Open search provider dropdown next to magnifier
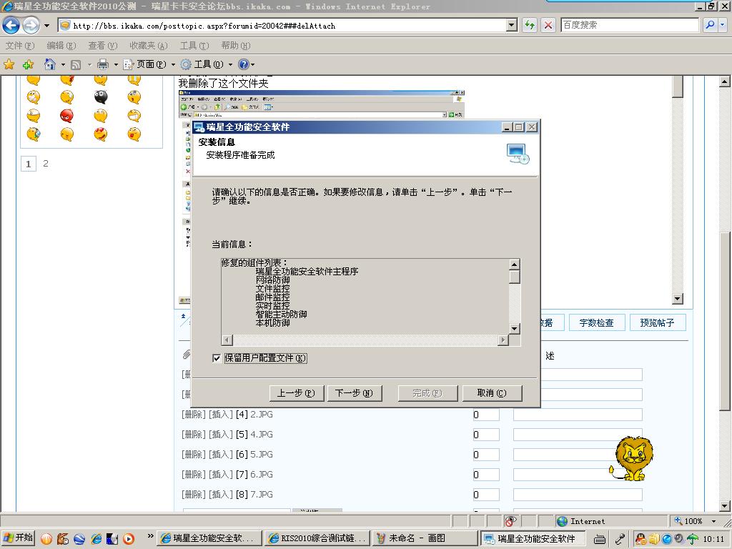The height and width of the screenshot is (549, 732). [723, 25]
